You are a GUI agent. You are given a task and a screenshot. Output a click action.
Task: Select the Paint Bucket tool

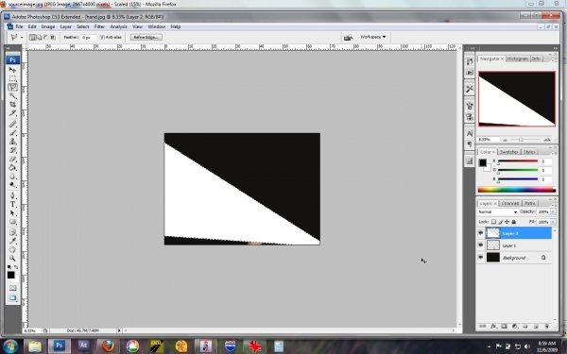point(12,168)
